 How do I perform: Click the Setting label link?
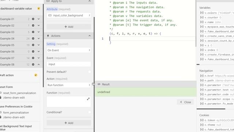(51, 44)
